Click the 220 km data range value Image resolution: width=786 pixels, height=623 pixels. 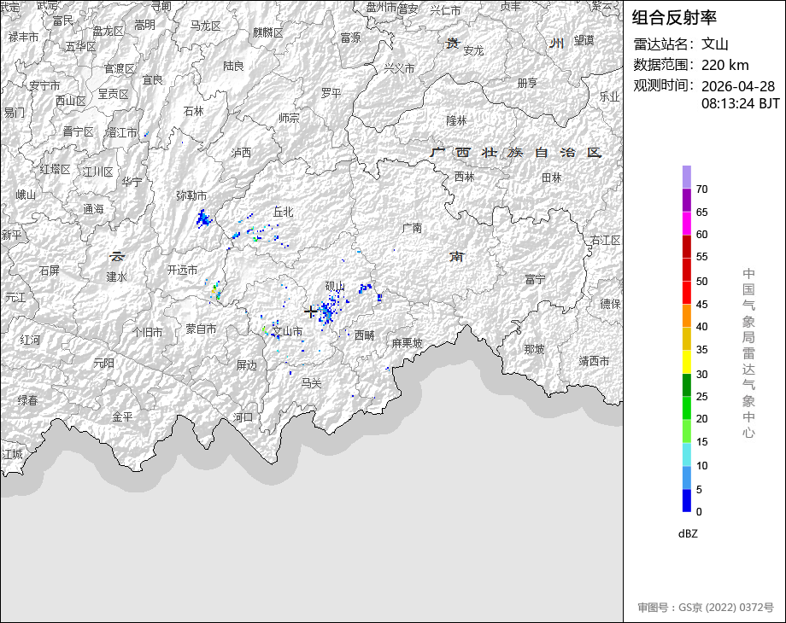[x=725, y=65]
